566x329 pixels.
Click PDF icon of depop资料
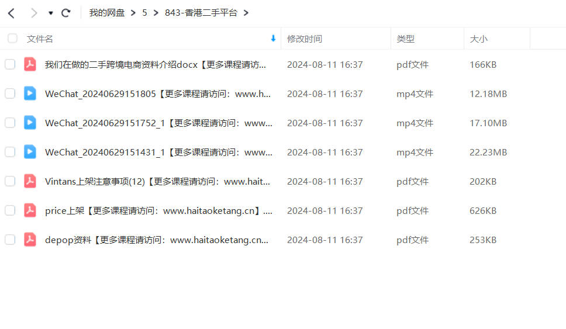pyautogui.click(x=30, y=240)
